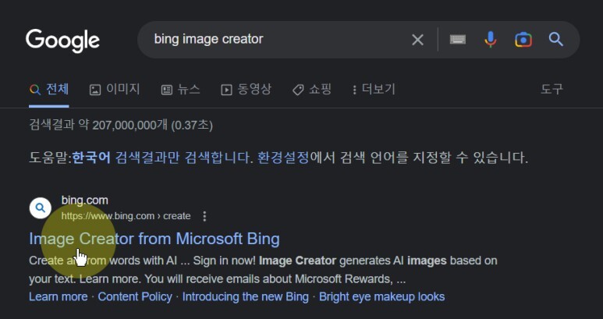This screenshot has height=319, width=603.
Task: Expand the 더보기 menu
Action: (x=374, y=90)
